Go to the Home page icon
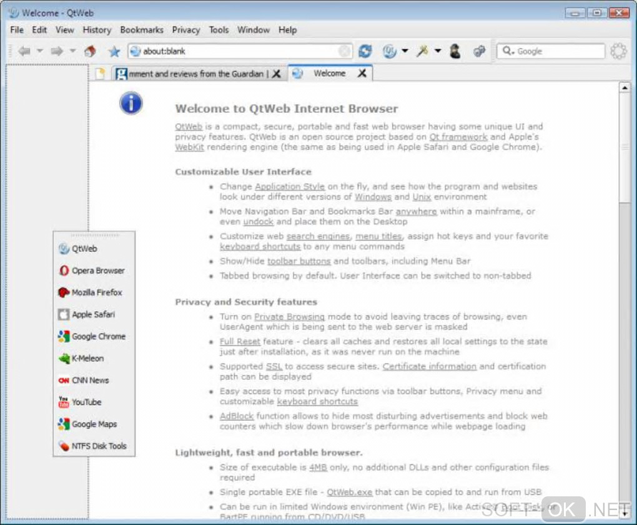This screenshot has width=637, height=525. point(90,51)
